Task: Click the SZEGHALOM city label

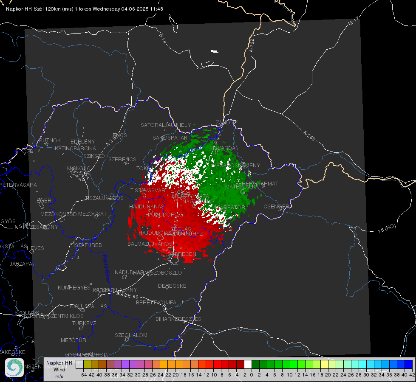Action: [131, 335]
